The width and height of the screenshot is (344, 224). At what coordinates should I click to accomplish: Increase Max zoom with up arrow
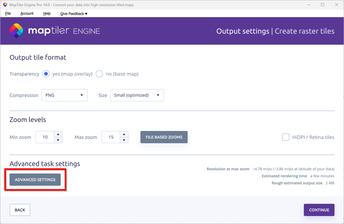pyautogui.click(x=124, y=134)
